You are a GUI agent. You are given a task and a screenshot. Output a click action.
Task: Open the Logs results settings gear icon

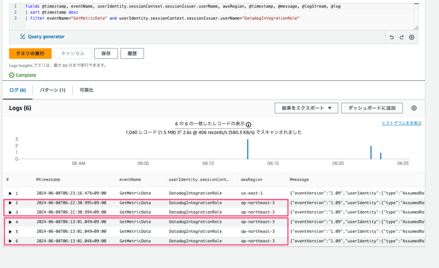tap(414, 108)
